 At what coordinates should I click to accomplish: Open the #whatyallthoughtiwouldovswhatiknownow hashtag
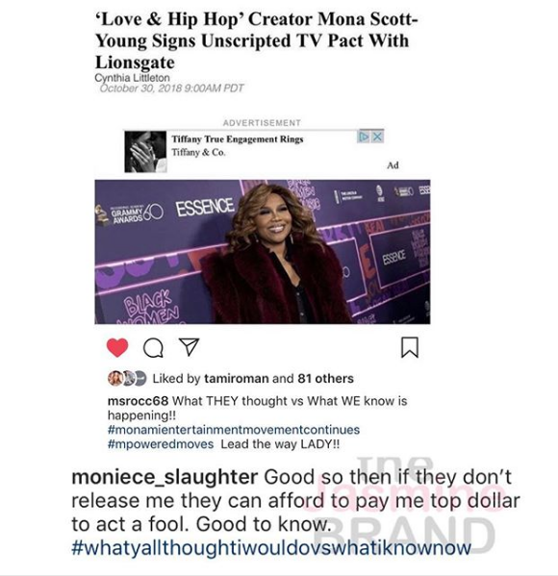(x=271, y=547)
